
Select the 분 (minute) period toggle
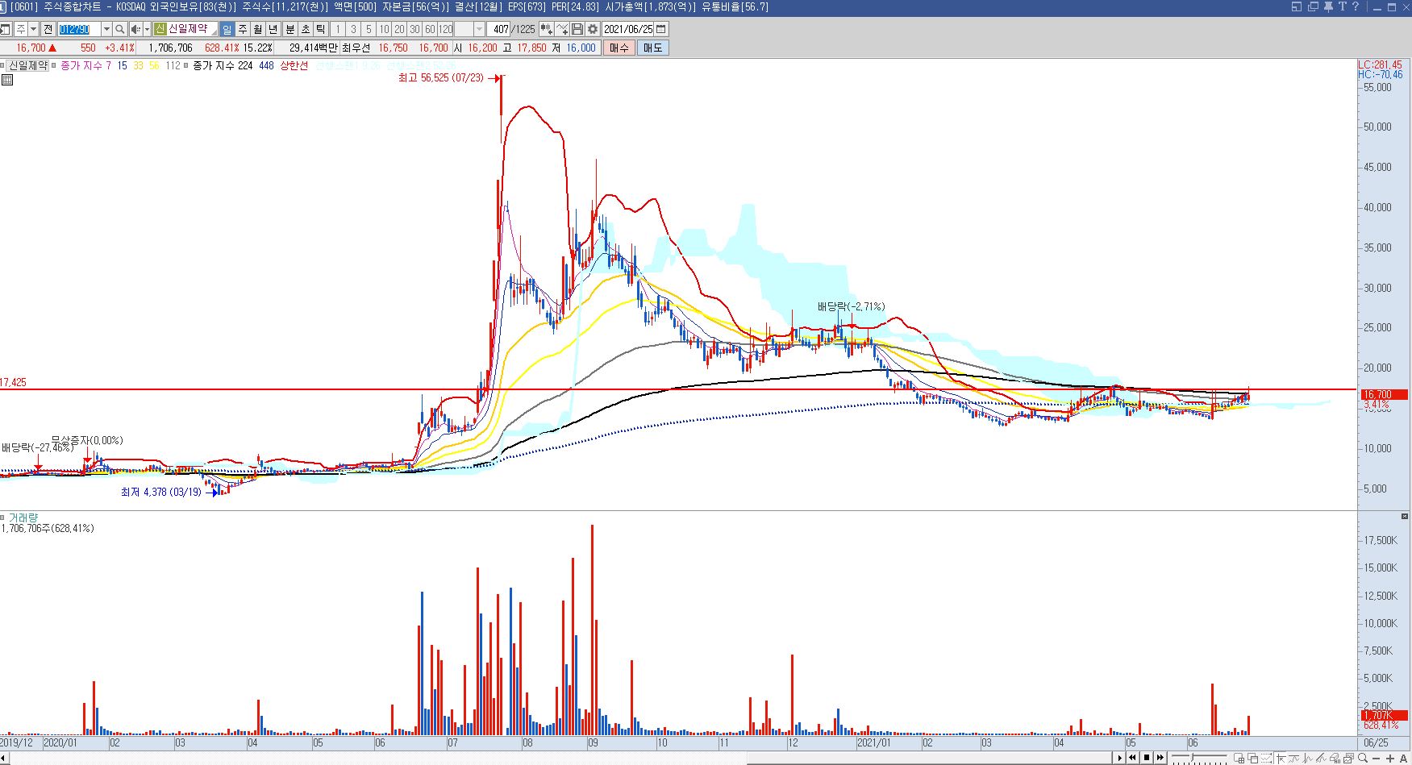(290, 29)
